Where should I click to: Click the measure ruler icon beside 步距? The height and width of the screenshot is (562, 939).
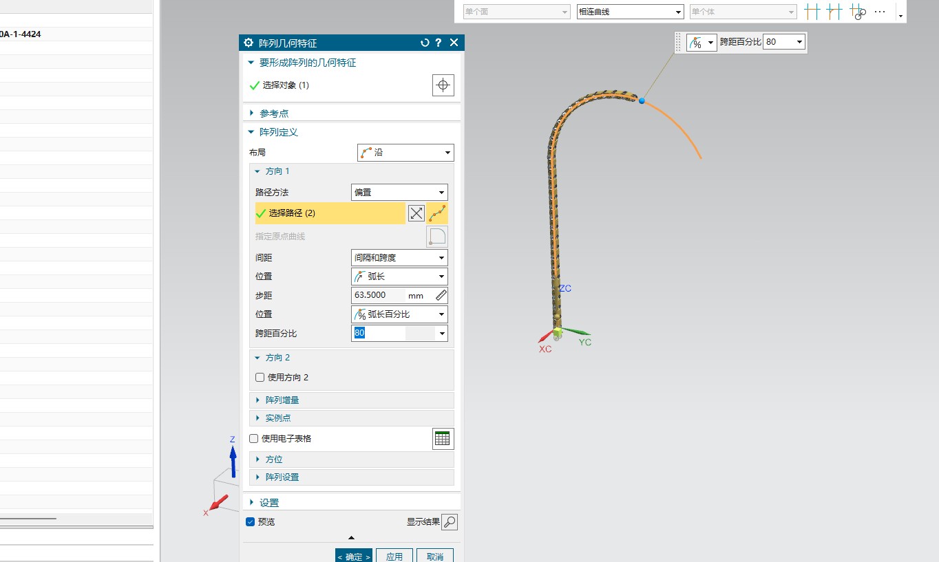tap(441, 295)
